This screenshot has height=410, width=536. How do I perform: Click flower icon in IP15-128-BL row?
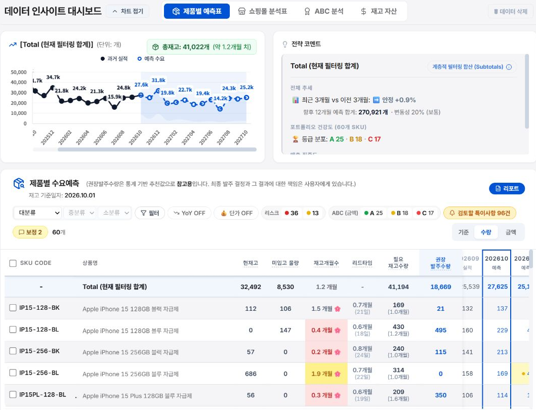pyautogui.click(x=338, y=331)
